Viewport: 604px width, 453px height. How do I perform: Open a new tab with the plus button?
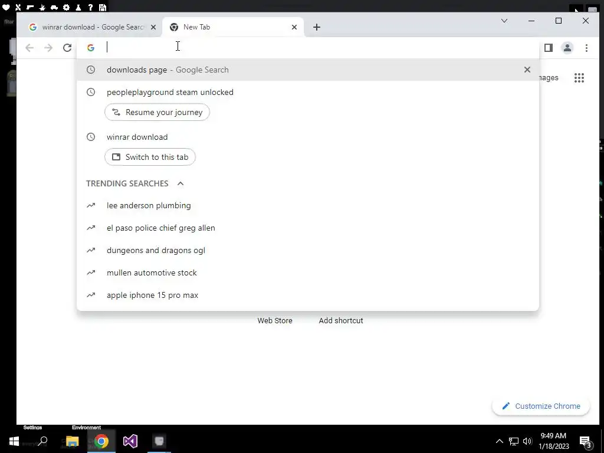(x=317, y=27)
